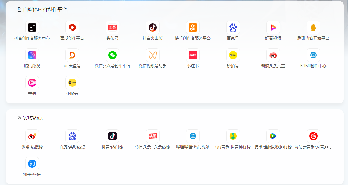Click the 百家号 Baidu paw icon
348x185 pixels.
233,27
